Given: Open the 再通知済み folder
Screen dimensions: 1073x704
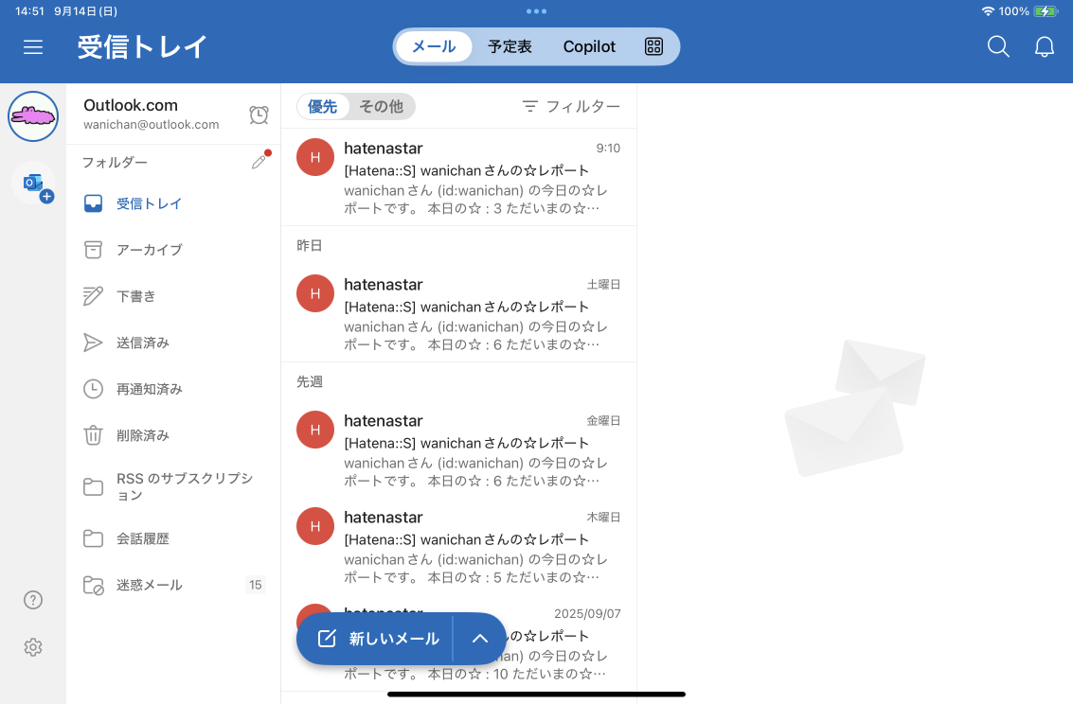Looking at the screenshot, I should point(173,389).
